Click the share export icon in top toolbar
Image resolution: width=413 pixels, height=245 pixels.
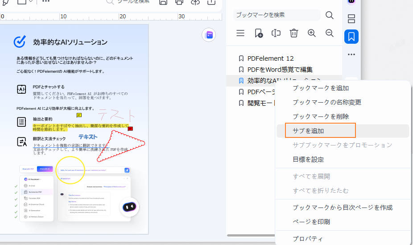point(211,2)
